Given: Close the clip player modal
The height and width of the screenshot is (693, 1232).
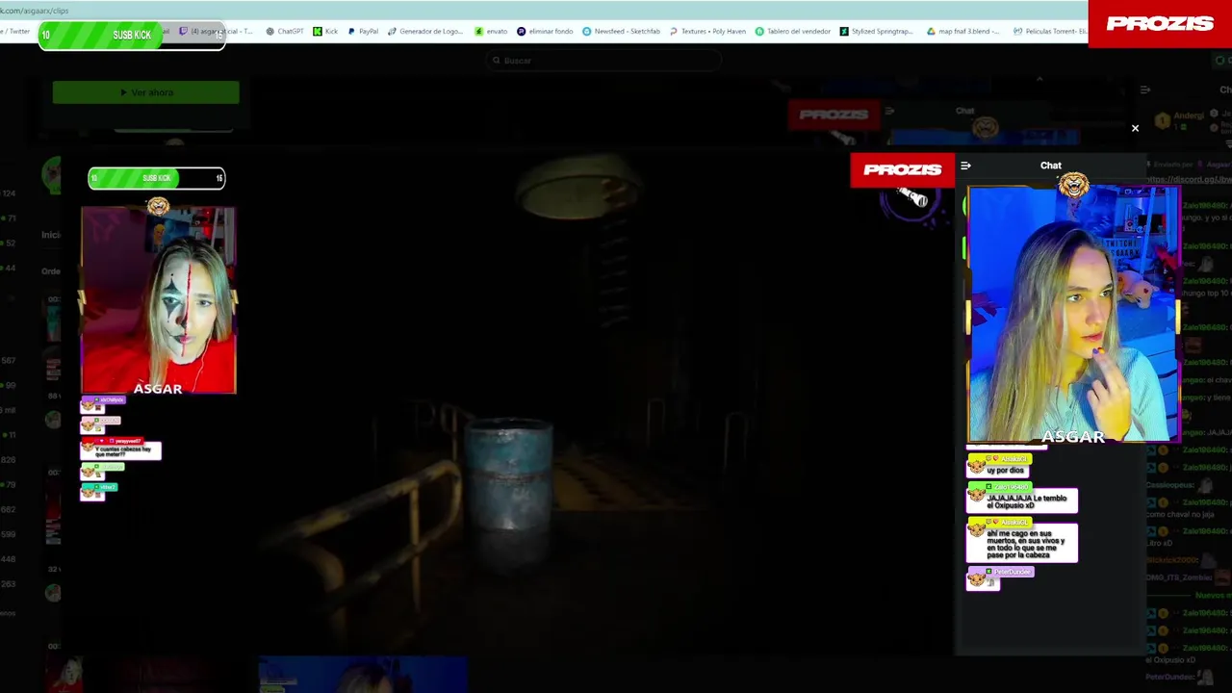Looking at the screenshot, I should [1135, 128].
